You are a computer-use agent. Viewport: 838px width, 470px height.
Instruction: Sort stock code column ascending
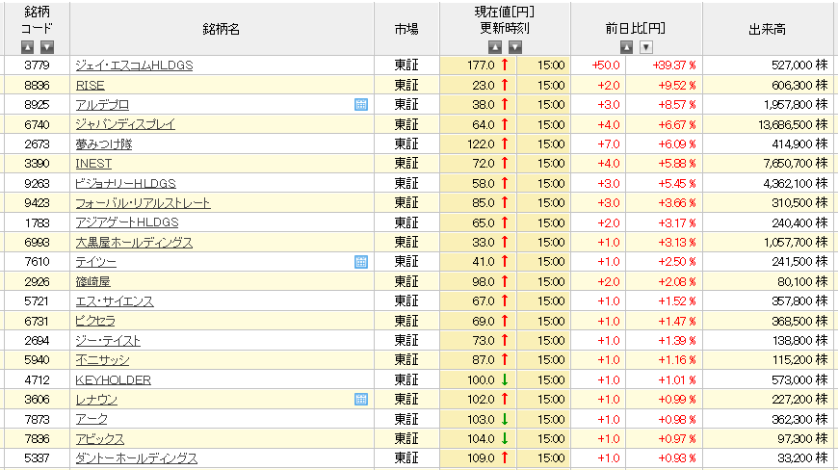27,47
